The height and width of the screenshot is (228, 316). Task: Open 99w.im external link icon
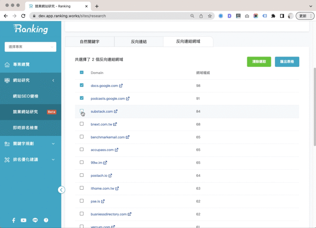[x=105, y=163]
